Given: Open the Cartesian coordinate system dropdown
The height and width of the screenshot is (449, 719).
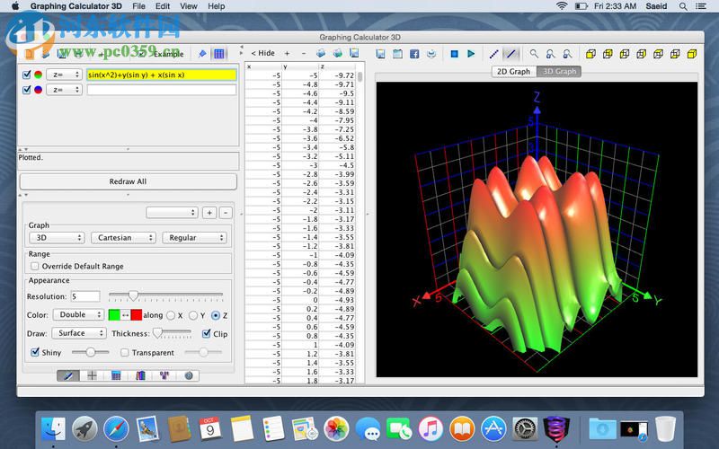Looking at the screenshot, I should 123,238.
